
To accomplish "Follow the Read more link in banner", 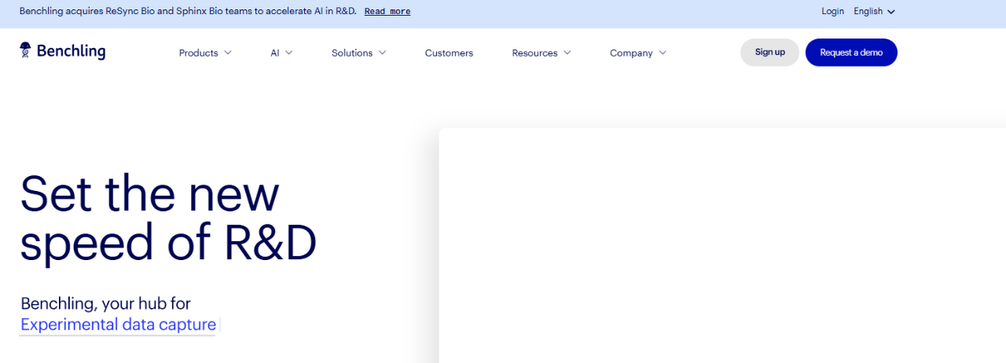I will [x=387, y=12].
